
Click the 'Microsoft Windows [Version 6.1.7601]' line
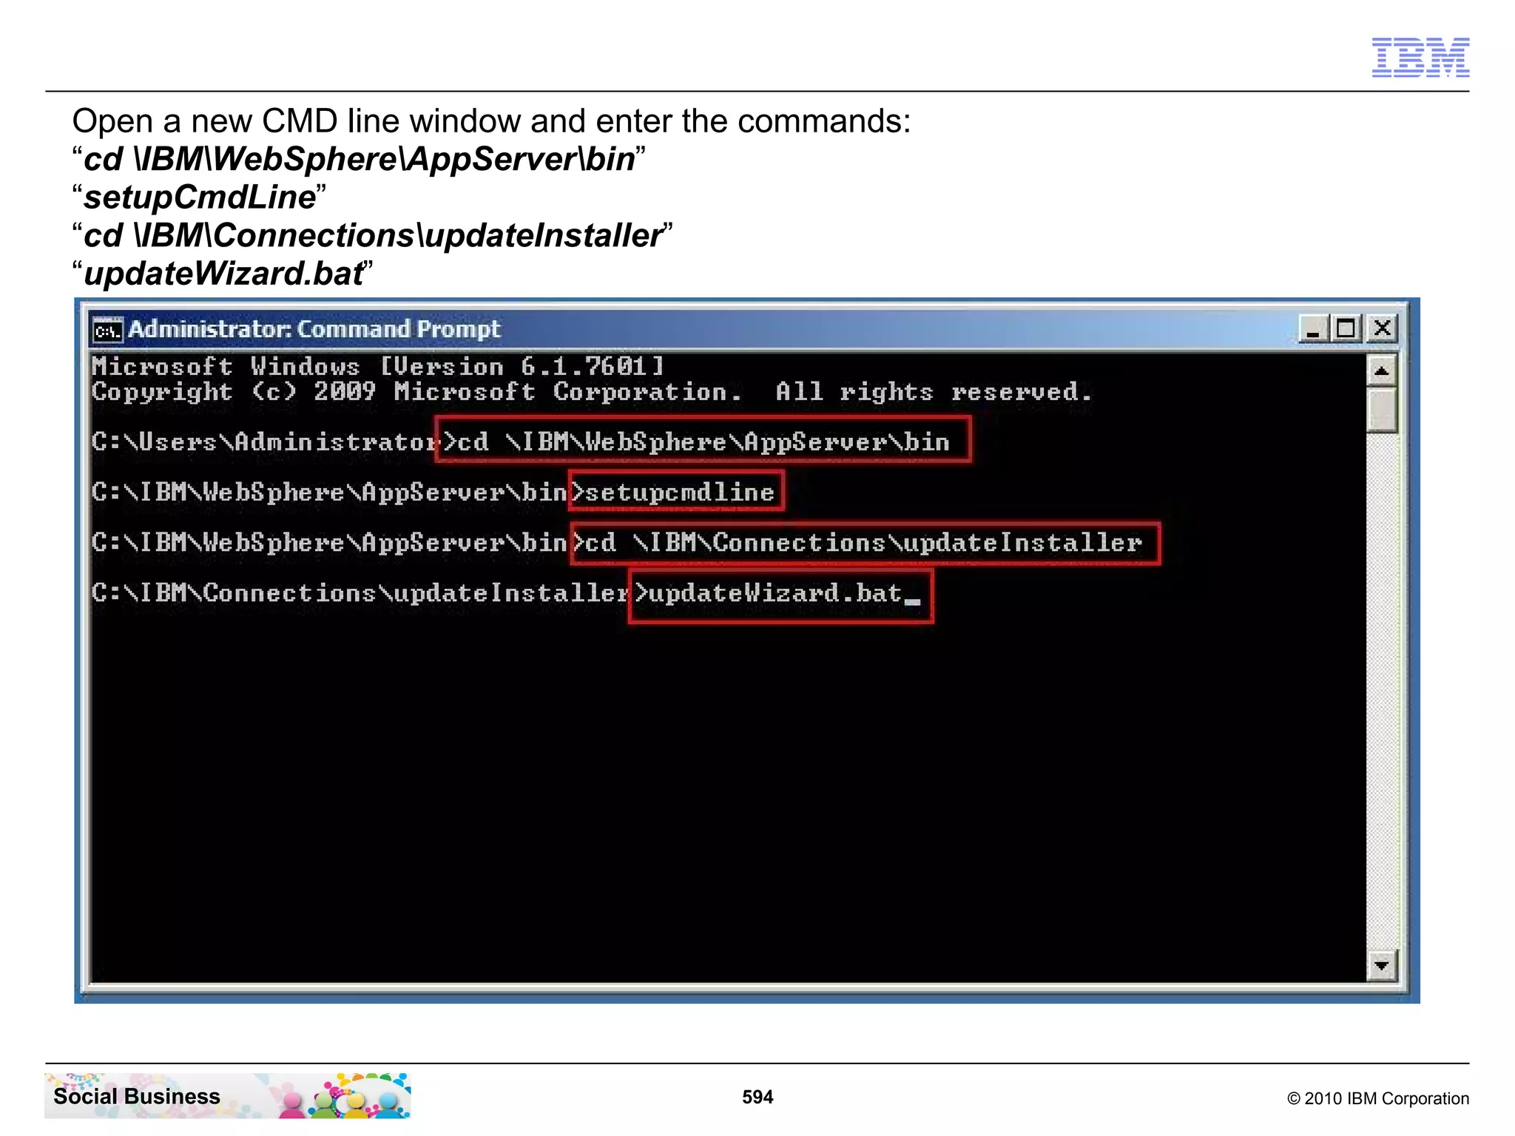[x=378, y=366]
